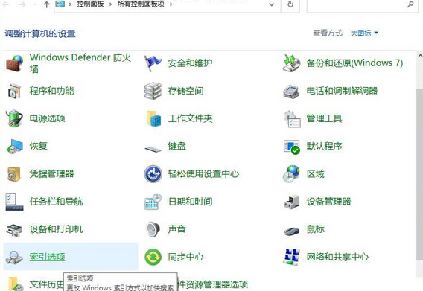The image size is (423, 291).
Task: Open the 设备管理器 link
Action: pos(328,202)
